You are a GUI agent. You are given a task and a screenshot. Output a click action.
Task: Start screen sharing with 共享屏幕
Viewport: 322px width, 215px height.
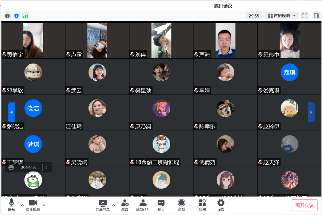click(103, 205)
